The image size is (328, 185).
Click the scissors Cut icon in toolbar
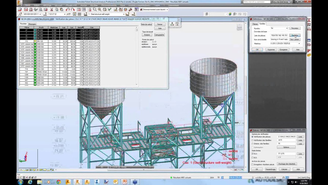52,10
